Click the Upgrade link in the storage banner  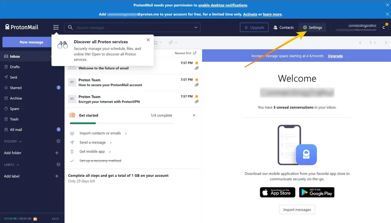(x=335, y=56)
